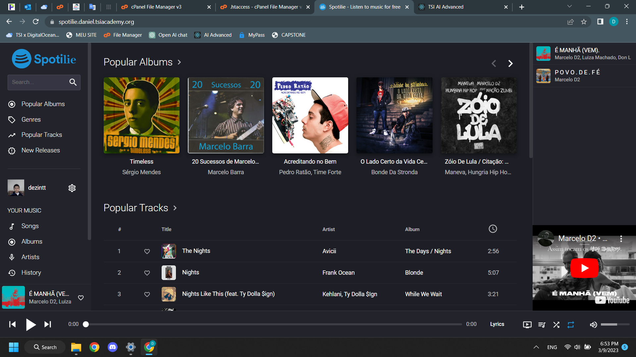The height and width of the screenshot is (357, 636).
Task: Reload the page
Action: [36, 22]
